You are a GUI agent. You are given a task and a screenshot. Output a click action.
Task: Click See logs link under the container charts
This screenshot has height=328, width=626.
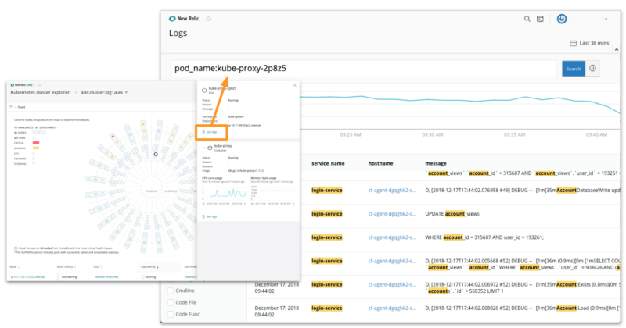210,216
